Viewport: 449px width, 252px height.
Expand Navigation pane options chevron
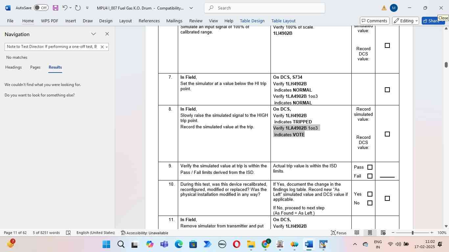(x=94, y=34)
